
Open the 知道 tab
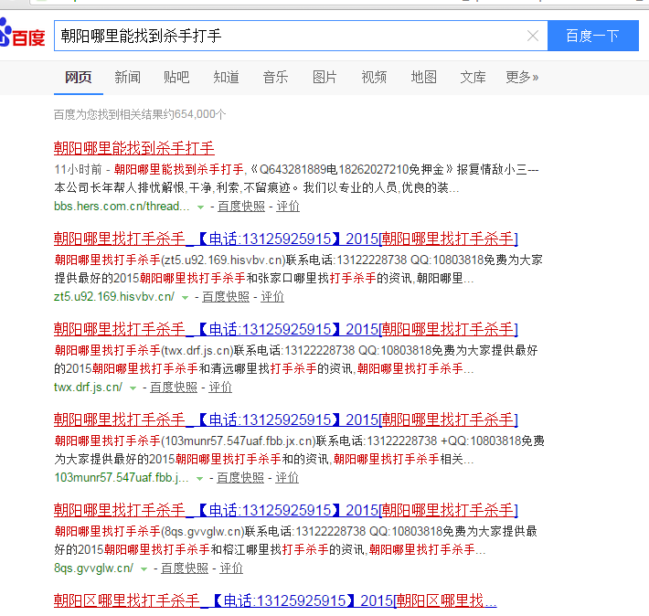point(226,77)
